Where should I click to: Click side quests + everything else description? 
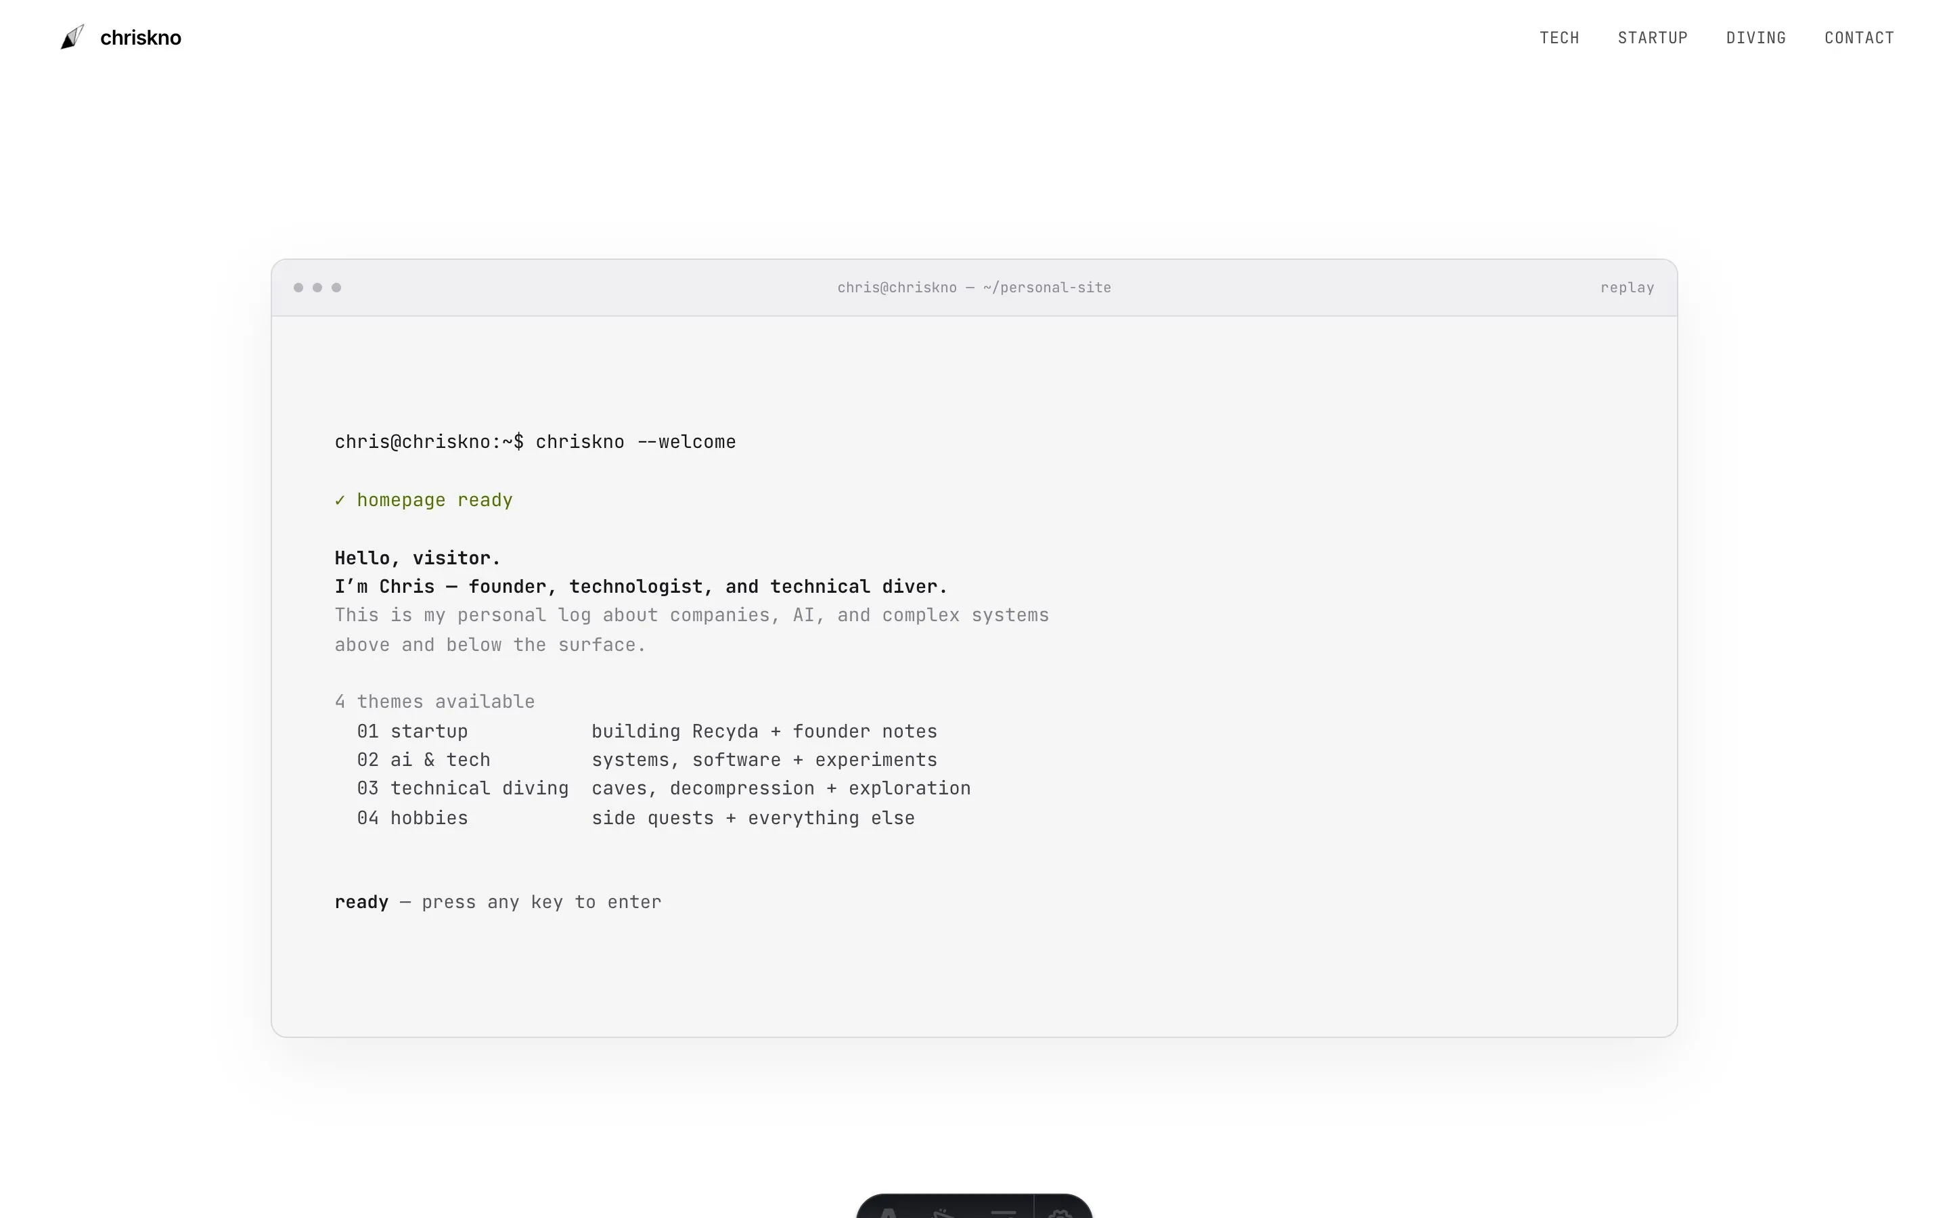pyautogui.click(x=753, y=817)
